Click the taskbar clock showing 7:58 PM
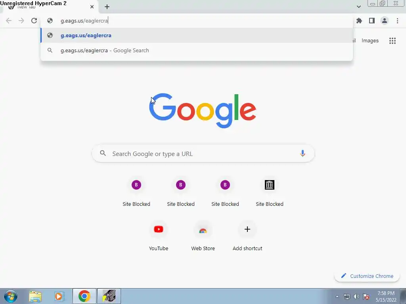This screenshot has height=304, width=406. pos(386,296)
